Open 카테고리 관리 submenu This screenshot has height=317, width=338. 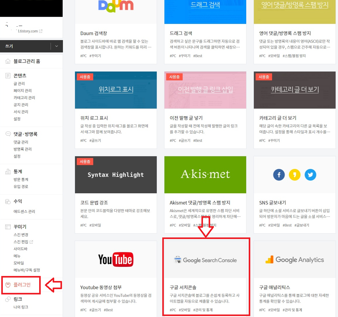pos(24,98)
